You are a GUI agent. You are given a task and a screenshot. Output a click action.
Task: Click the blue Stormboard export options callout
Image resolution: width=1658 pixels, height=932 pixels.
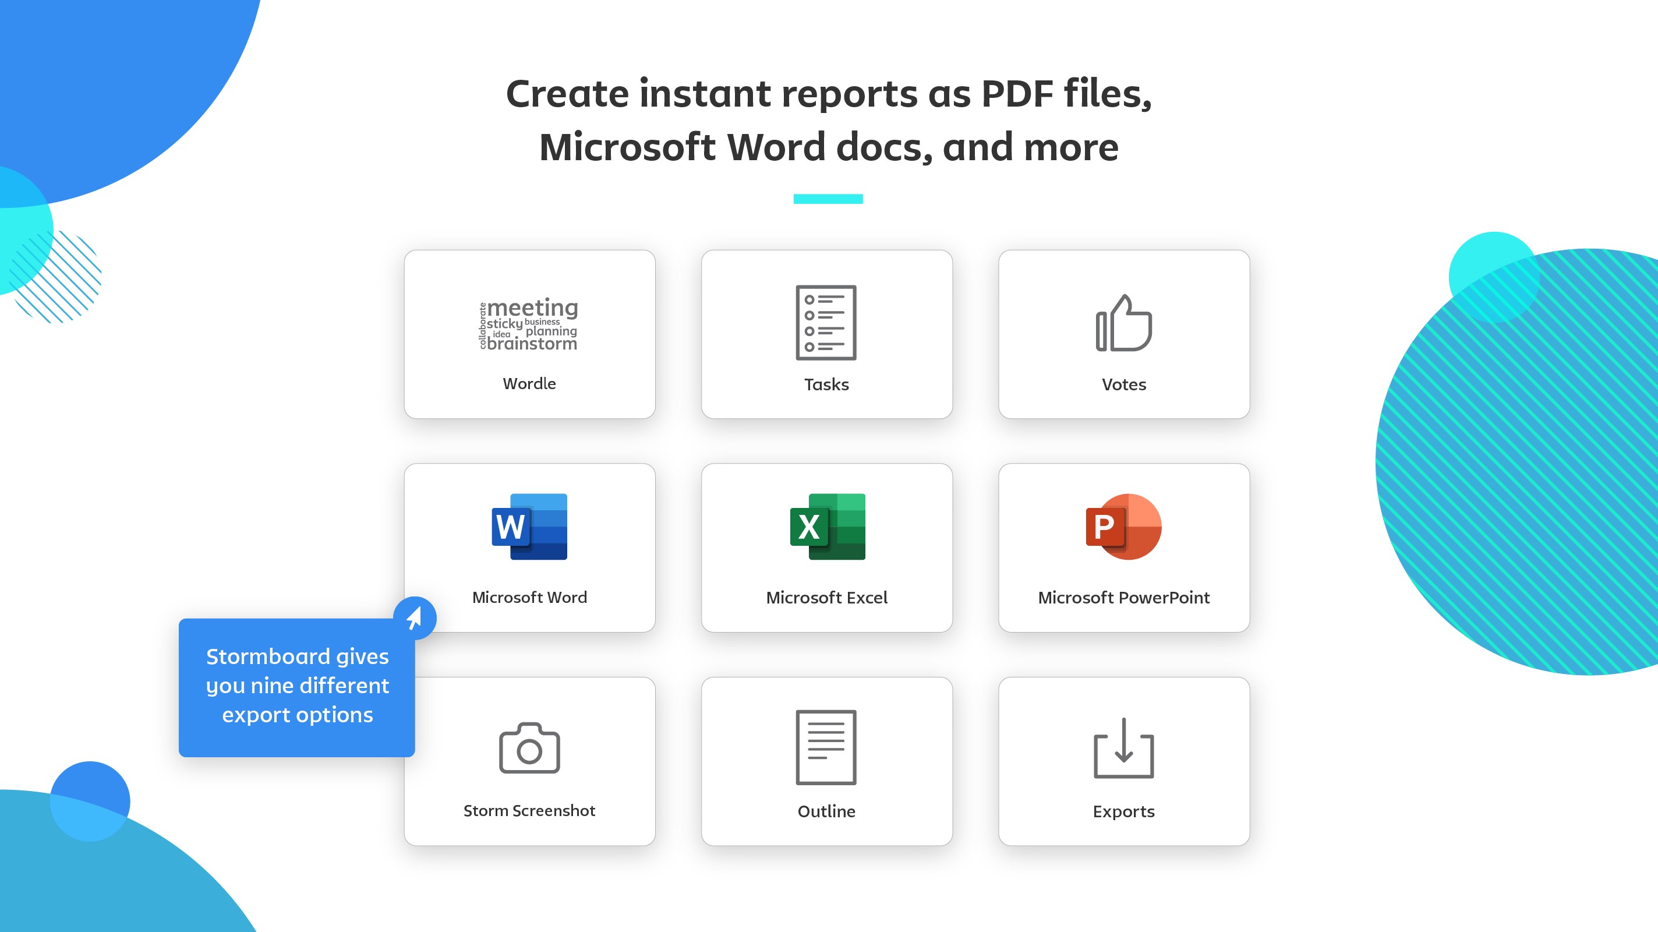(x=296, y=686)
